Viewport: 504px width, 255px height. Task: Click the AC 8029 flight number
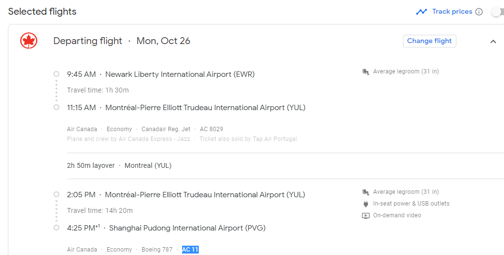click(x=212, y=129)
